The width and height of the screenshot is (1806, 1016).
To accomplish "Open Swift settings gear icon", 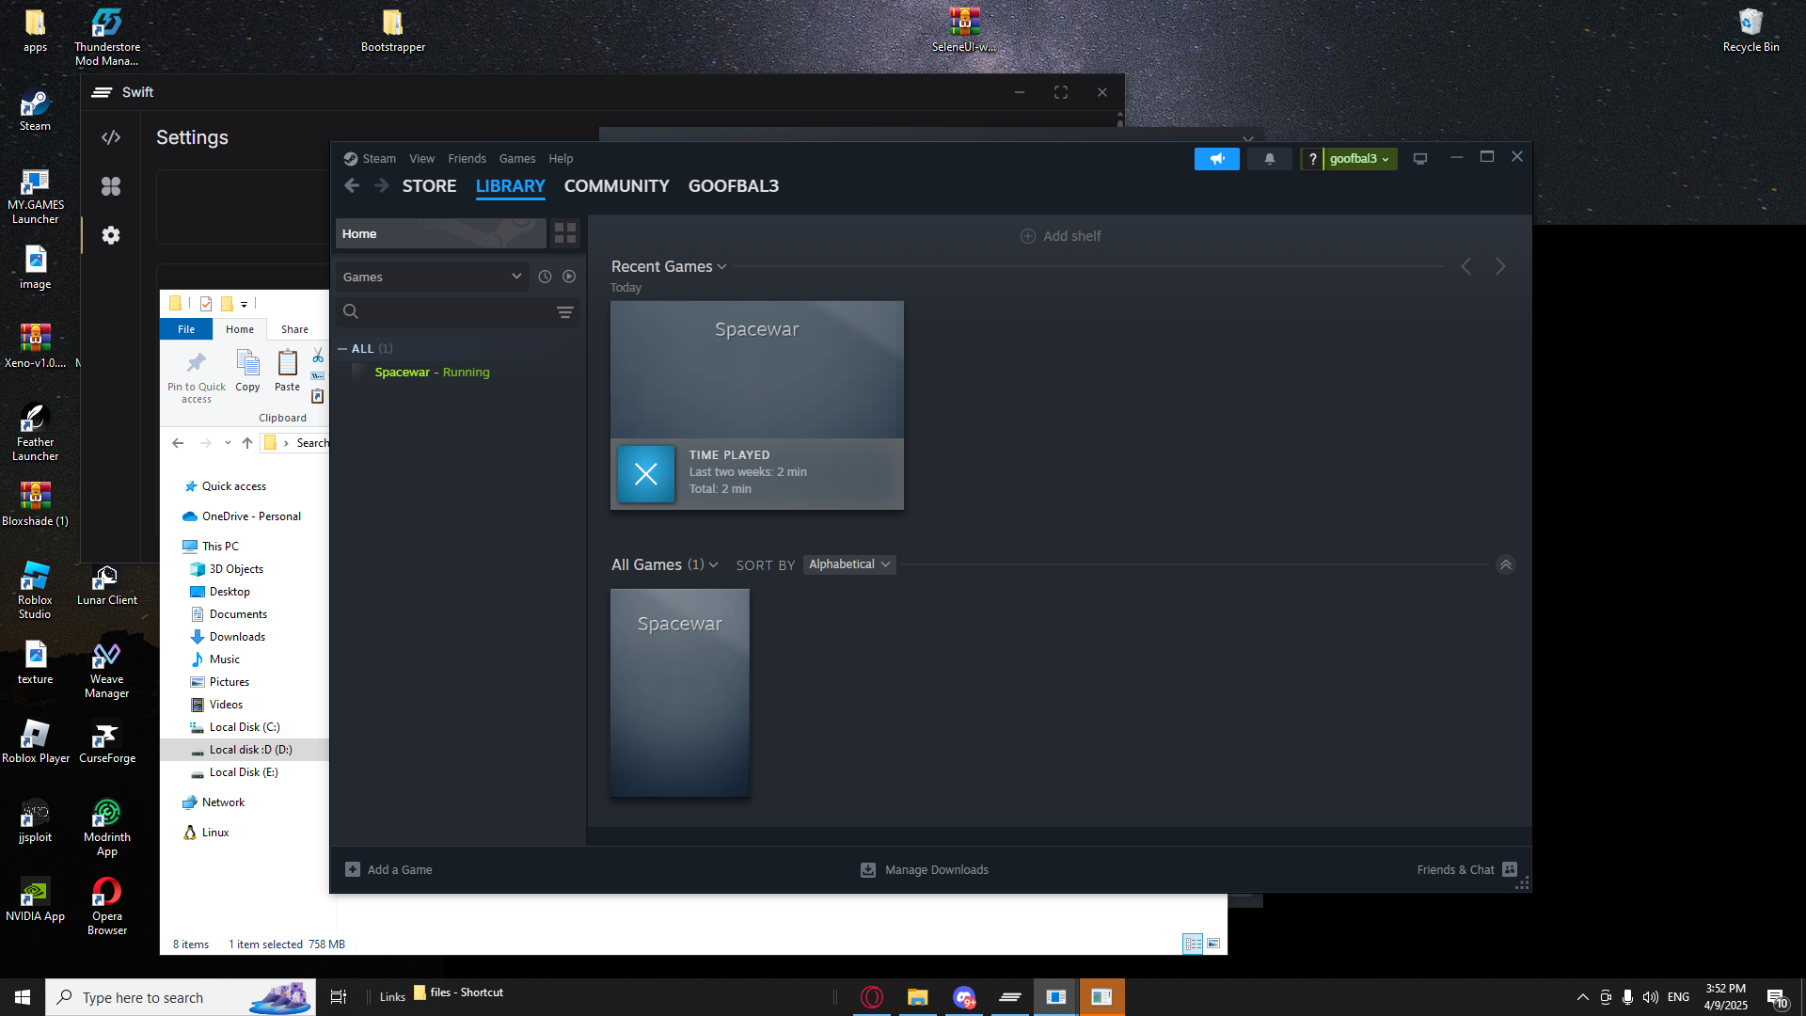I will (111, 235).
